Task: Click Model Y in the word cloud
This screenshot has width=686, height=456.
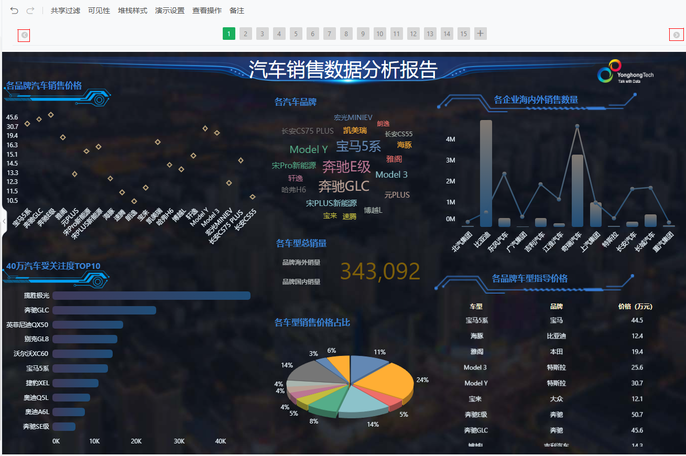Action: [309, 149]
